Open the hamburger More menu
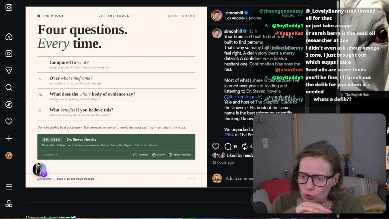389x219 pixels. coord(9,187)
